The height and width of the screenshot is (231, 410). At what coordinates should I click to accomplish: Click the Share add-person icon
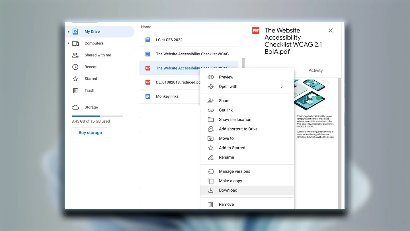tap(211, 101)
